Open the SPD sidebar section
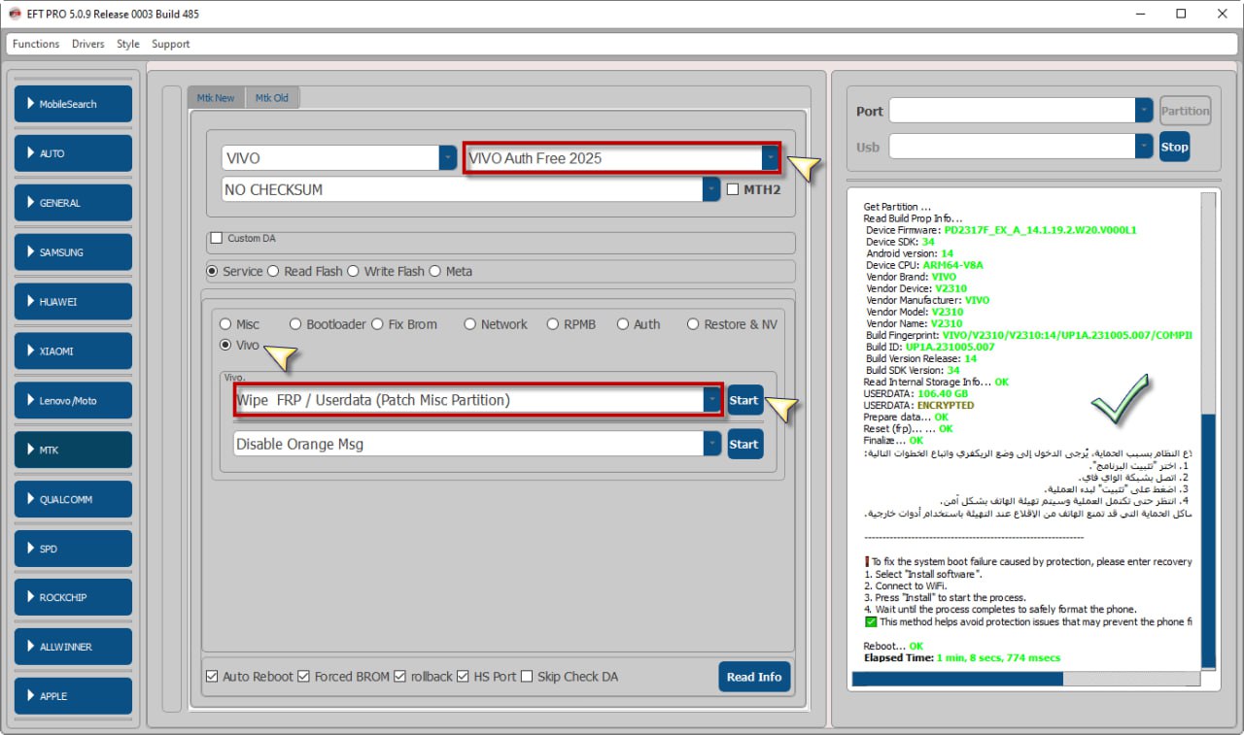 (x=73, y=549)
